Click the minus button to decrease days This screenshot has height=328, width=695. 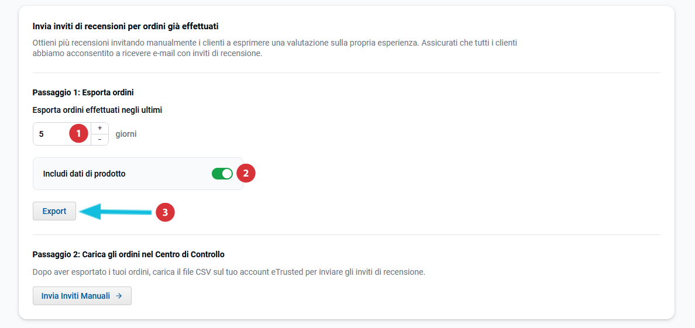coord(99,139)
